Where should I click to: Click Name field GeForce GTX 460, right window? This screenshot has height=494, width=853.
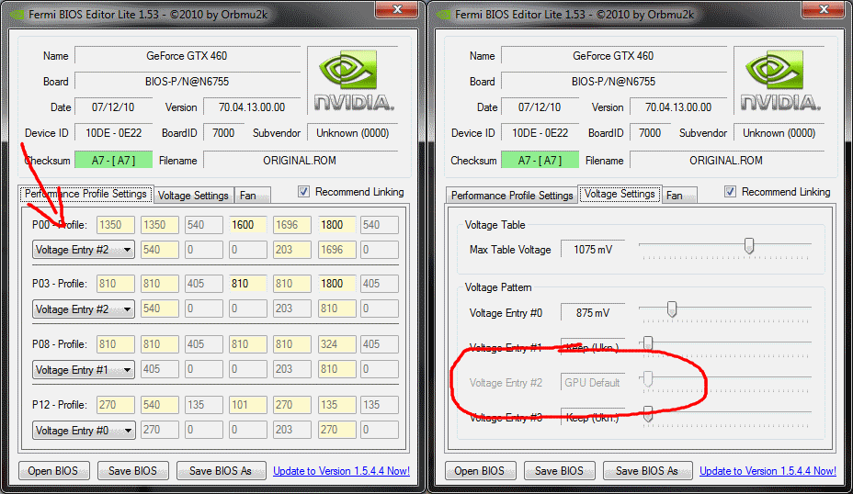[x=614, y=55]
